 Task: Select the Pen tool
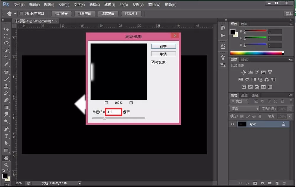6,129
